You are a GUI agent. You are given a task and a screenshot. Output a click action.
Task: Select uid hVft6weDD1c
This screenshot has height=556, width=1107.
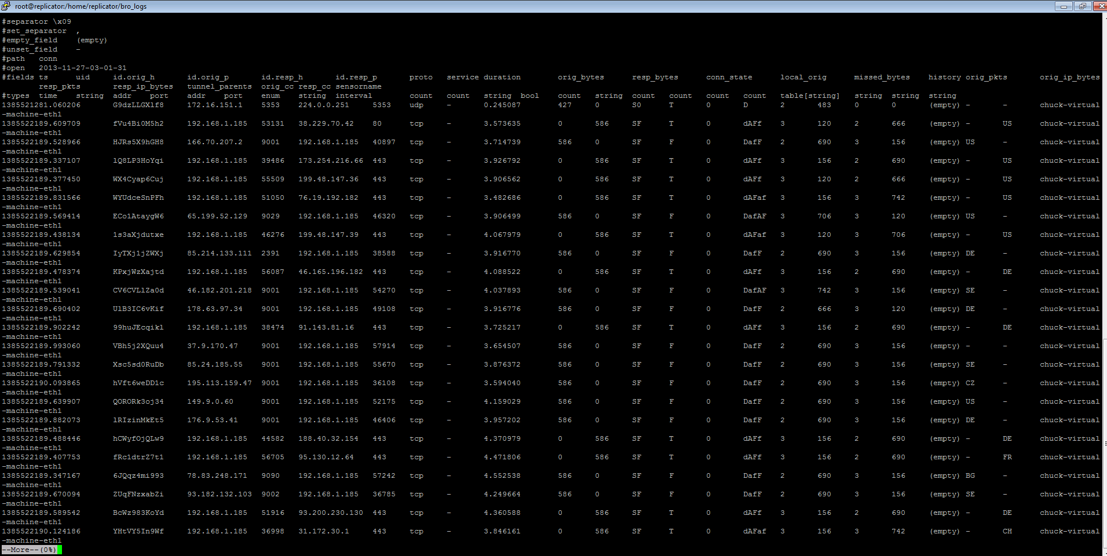coord(138,383)
